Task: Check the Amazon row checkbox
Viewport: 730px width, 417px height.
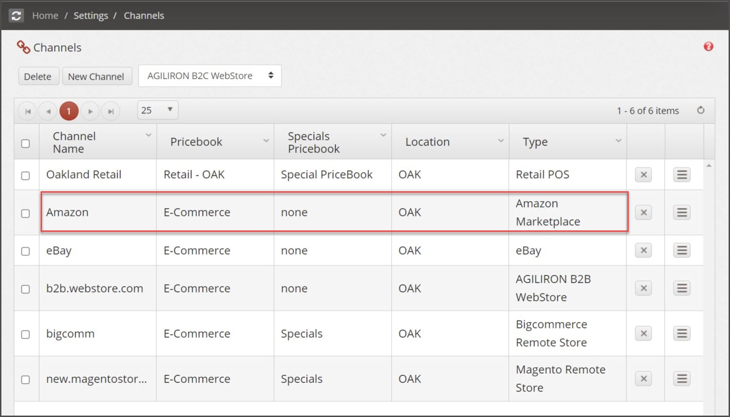Action: [26, 214]
